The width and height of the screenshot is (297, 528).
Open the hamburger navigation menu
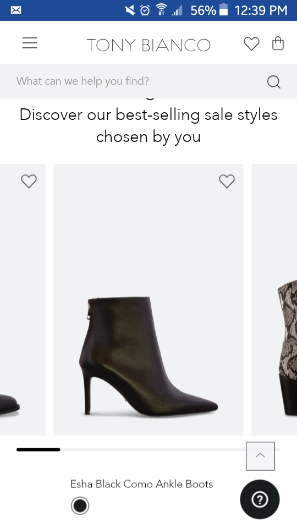30,43
